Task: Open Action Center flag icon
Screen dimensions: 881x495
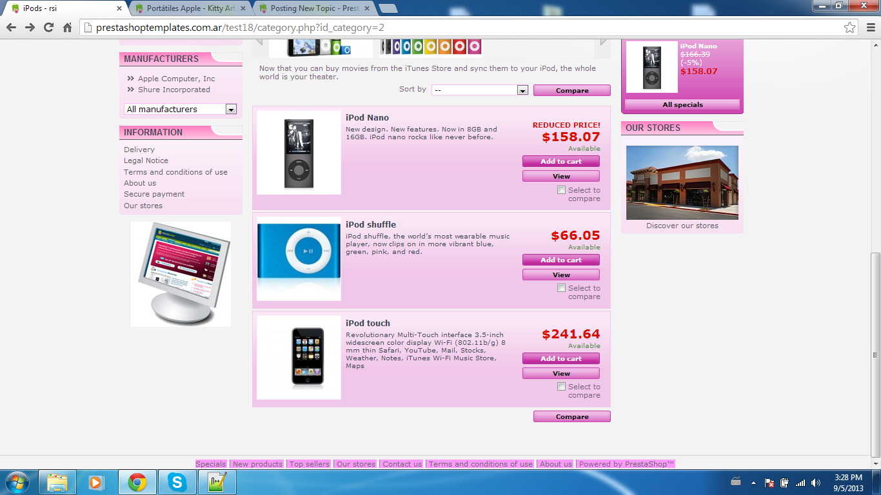Action: click(769, 482)
